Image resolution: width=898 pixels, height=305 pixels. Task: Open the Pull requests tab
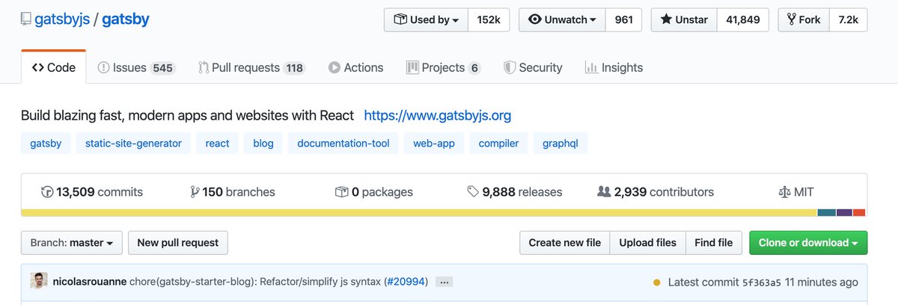(251, 67)
